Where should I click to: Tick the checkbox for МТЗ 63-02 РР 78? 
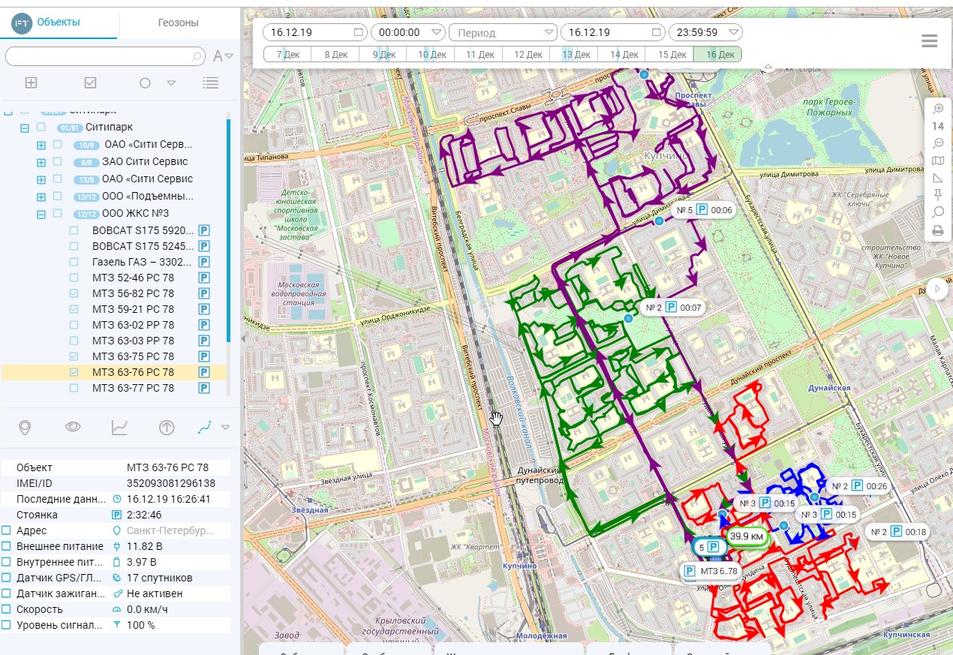[x=74, y=325]
